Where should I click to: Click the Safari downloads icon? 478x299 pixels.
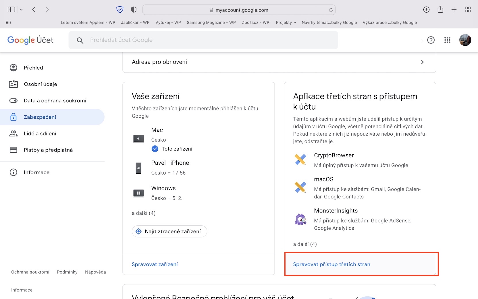426,10
